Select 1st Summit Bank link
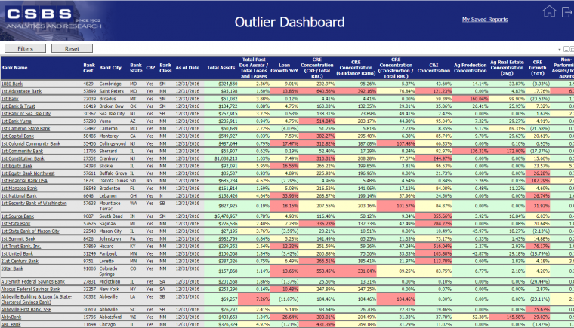574x328 pixels. coord(18,239)
